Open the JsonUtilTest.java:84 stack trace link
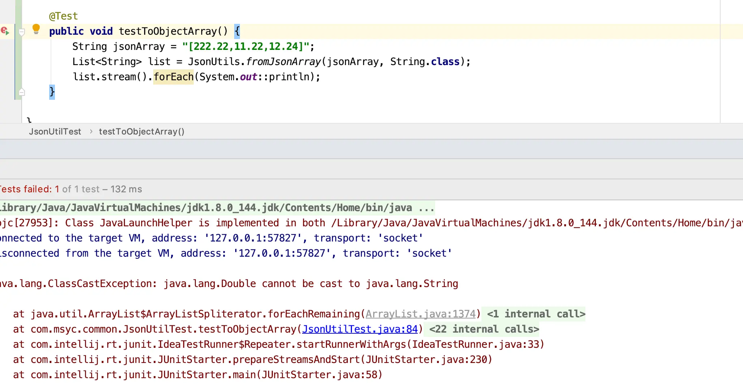 360,329
